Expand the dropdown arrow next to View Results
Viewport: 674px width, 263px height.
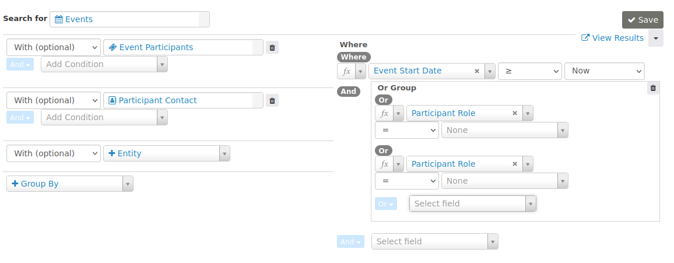pos(656,38)
